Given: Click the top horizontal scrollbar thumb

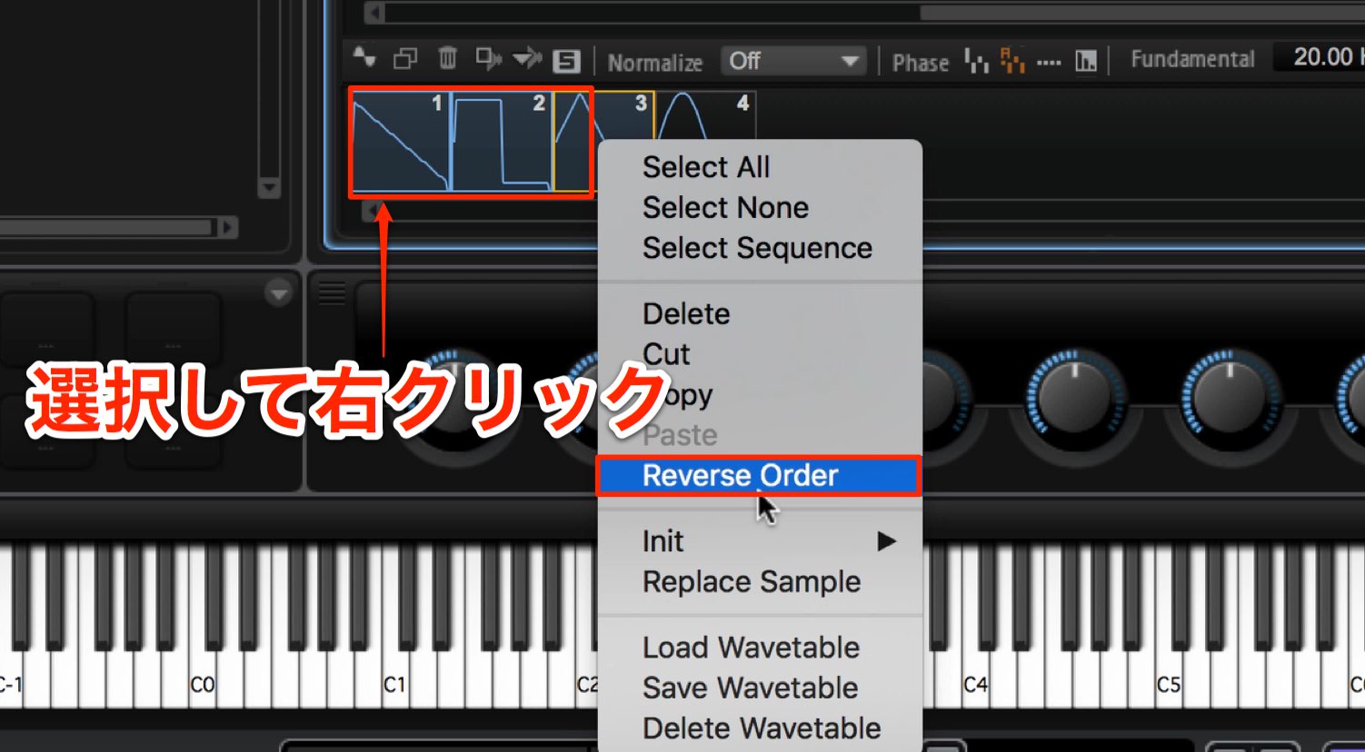Looking at the screenshot, I should [1142, 12].
